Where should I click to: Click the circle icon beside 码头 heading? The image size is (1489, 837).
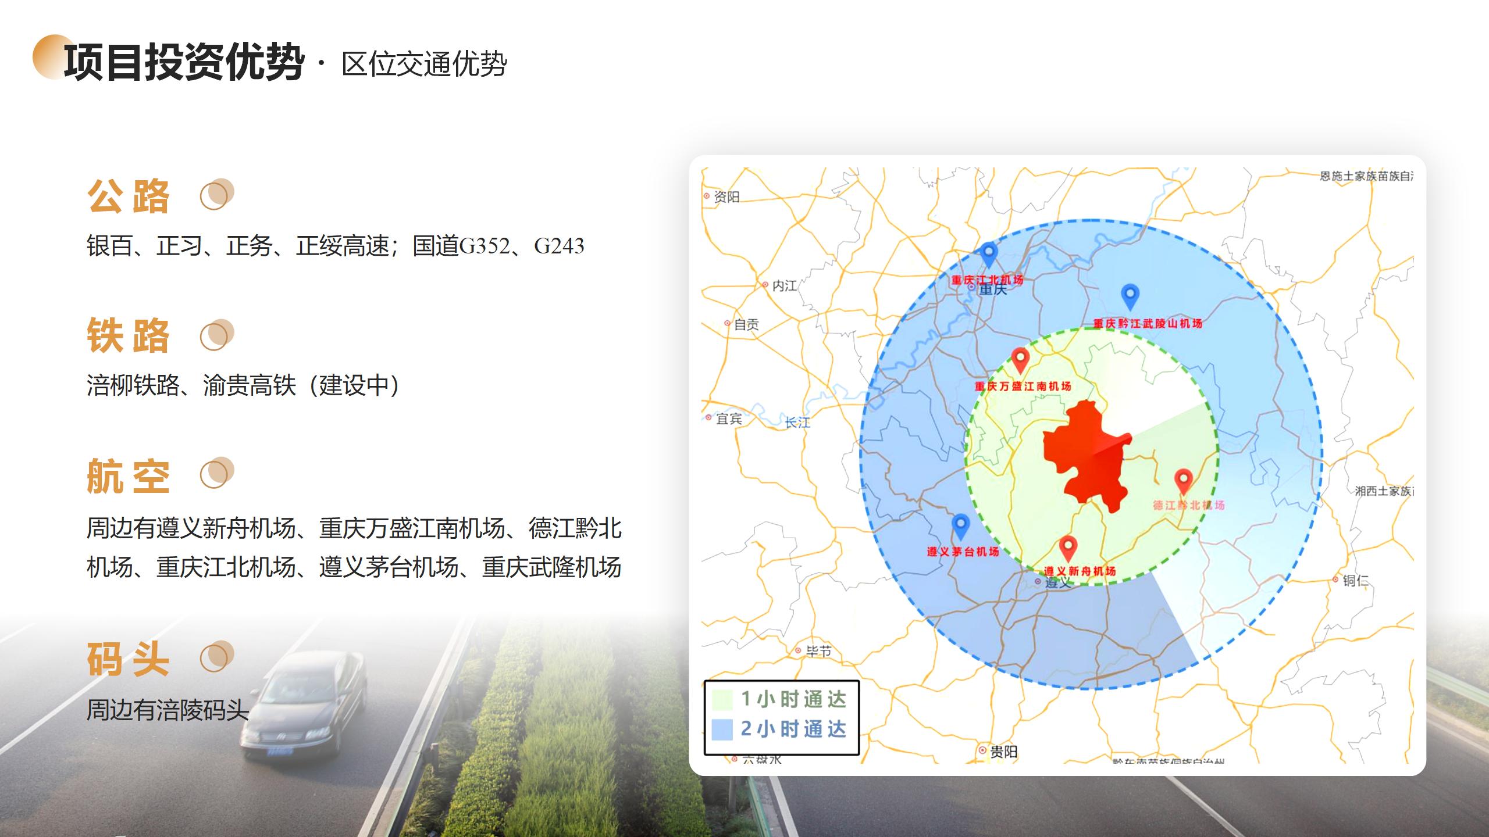click(x=217, y=657)
